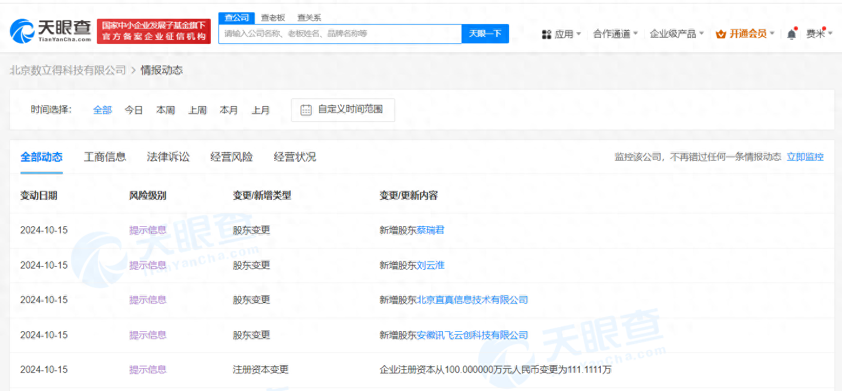Click the 变动日期 column header
The height and width of the screenshot is (391, 842).
tap(39, 196)
